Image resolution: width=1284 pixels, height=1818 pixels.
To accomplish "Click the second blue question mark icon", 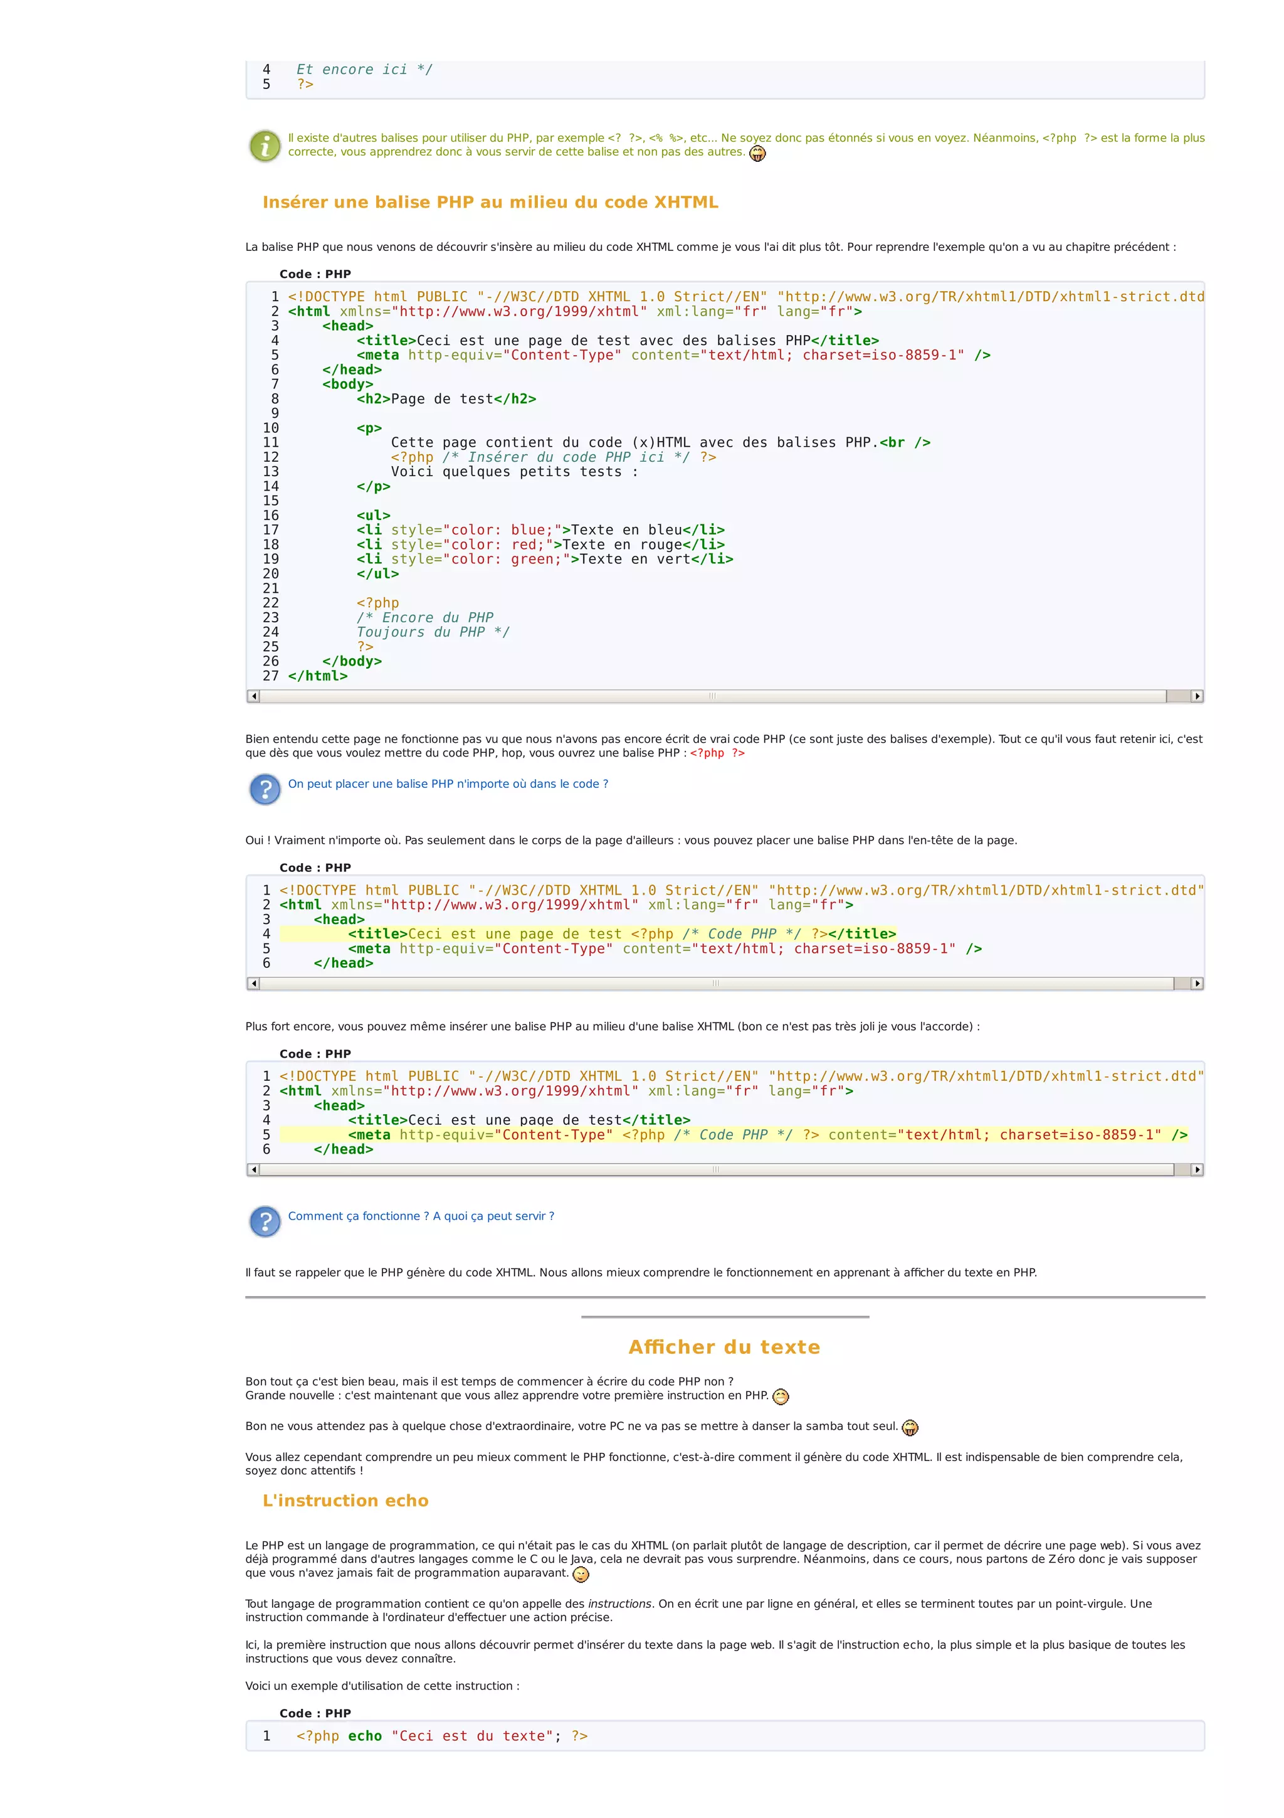I will [265, 1222].
